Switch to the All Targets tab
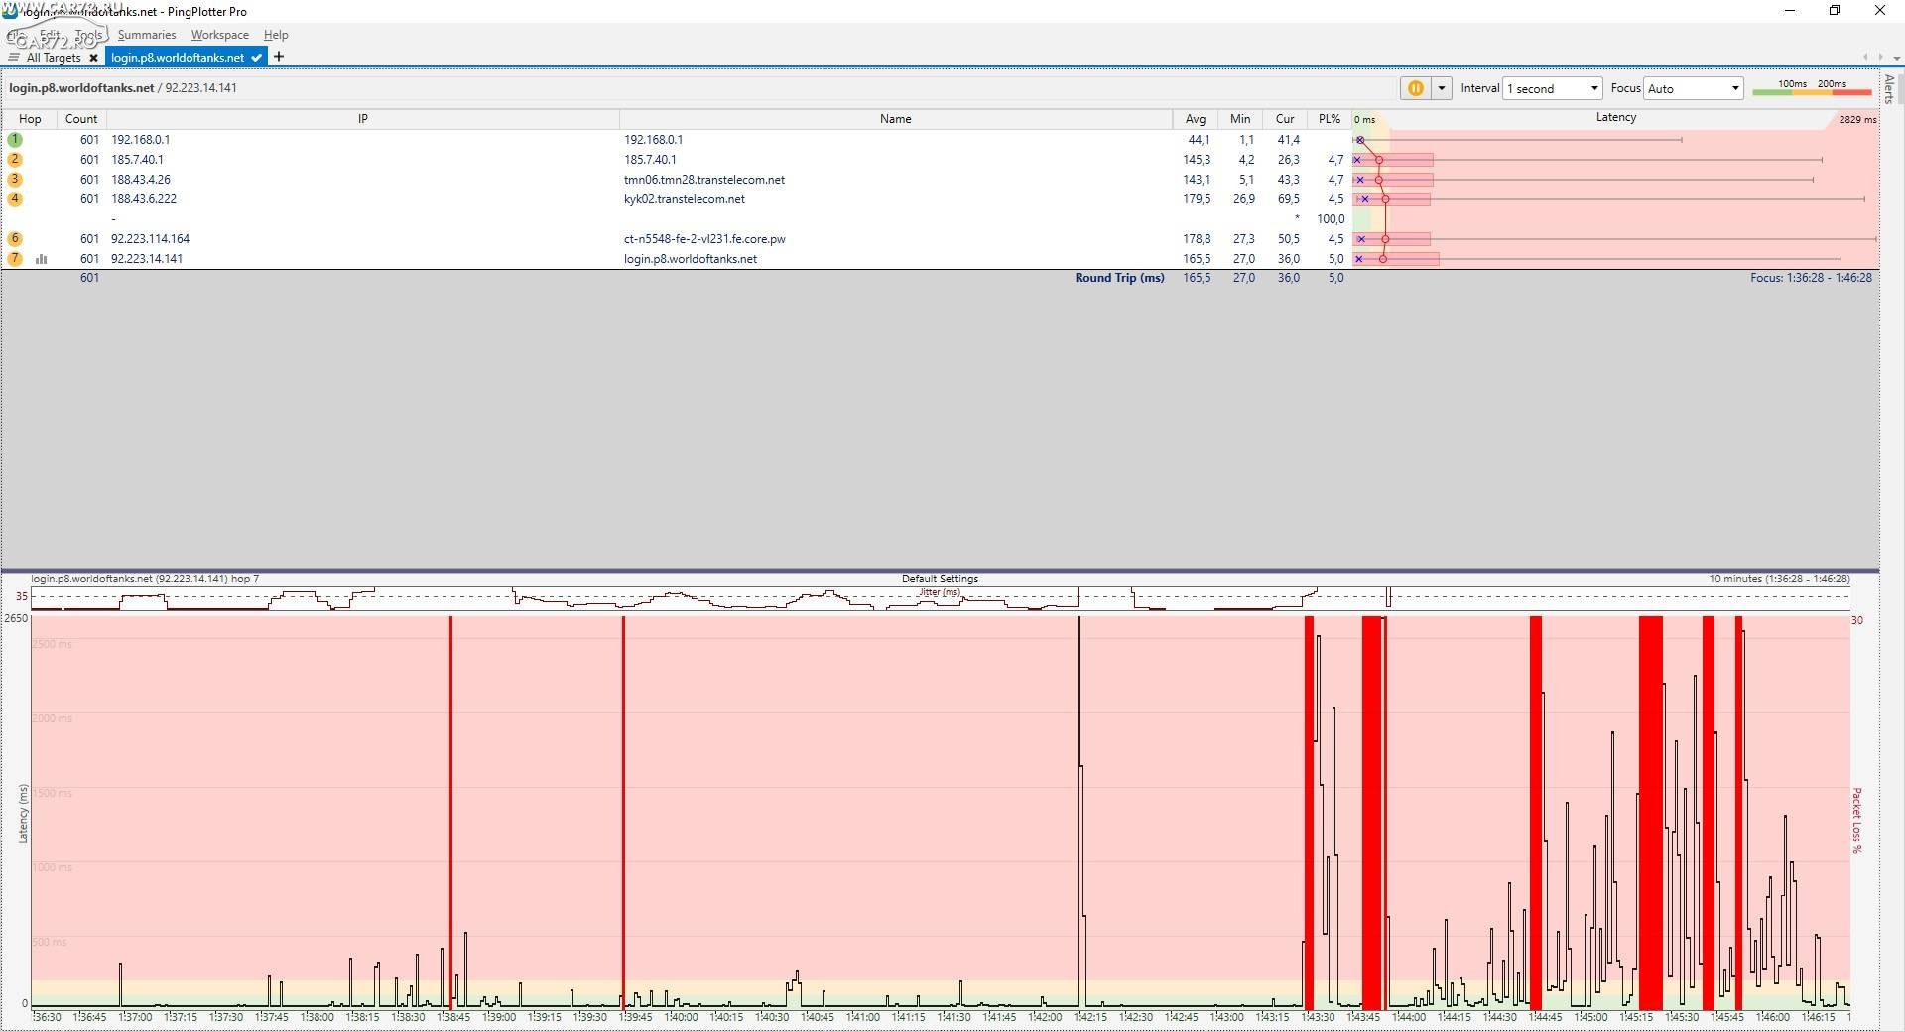1905x1032 pixels. coord(54,58)
